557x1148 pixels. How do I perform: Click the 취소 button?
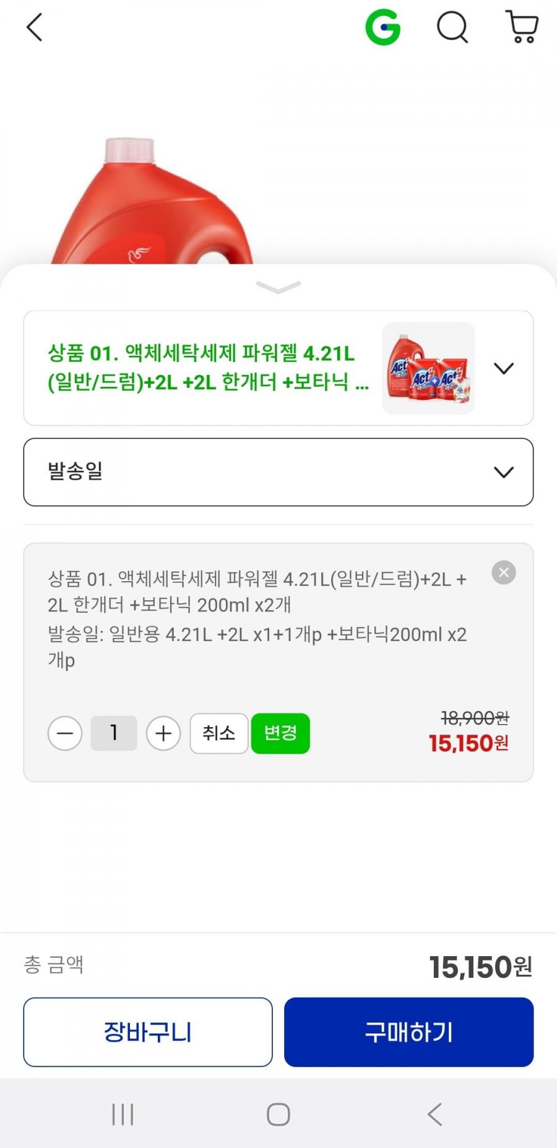218,733
